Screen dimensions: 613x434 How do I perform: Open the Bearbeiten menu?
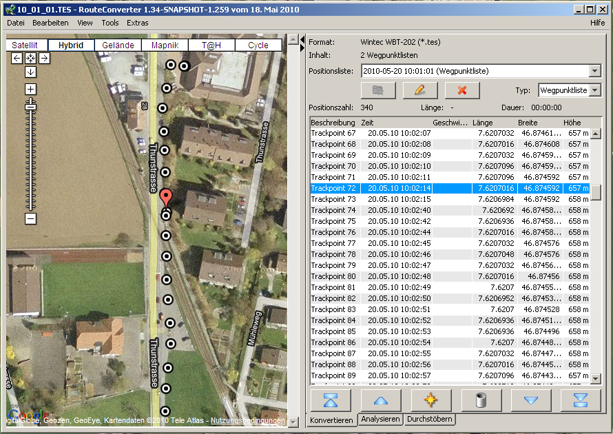click(x=50, y=23)
